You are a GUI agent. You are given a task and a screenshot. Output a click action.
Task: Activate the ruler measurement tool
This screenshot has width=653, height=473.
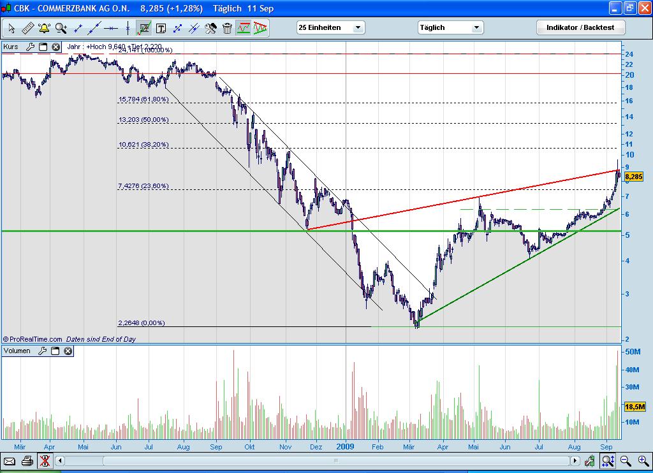(27, 28)
